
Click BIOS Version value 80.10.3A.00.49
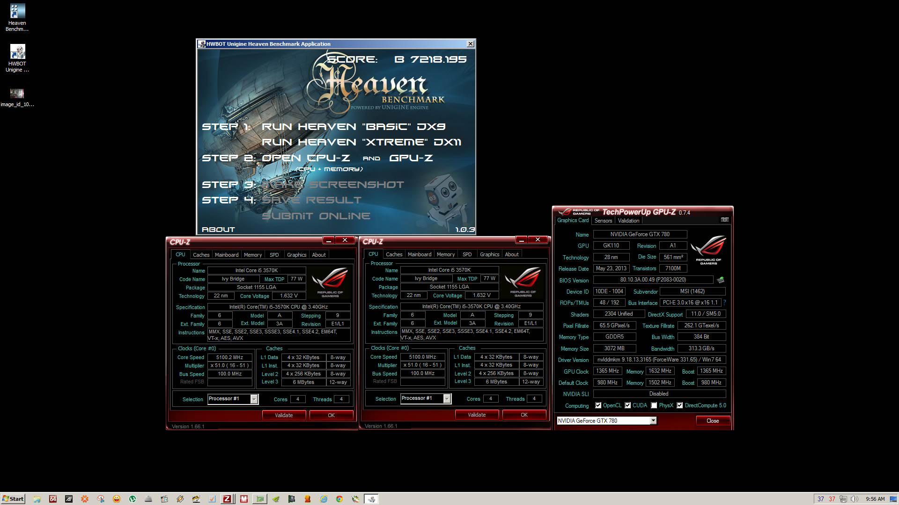[653, 280]
